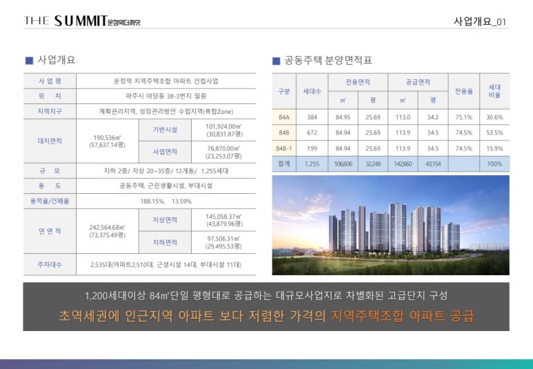Click the 전용율 column header
This screenshot has height=369, width=533.
(463, 91)
